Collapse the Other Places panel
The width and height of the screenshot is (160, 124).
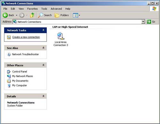pos(44,65)
